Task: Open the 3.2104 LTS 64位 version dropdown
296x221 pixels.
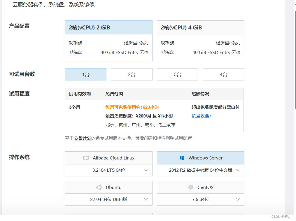Action: [108, 170]
